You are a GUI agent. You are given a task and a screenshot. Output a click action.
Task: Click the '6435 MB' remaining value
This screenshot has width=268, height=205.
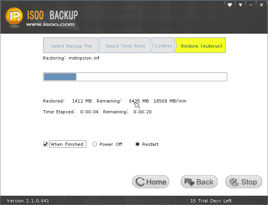coord(139,101)
